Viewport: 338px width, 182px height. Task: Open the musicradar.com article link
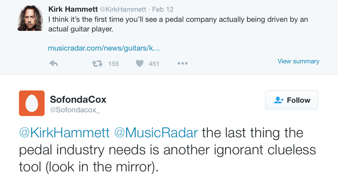(x=104, y=48)
